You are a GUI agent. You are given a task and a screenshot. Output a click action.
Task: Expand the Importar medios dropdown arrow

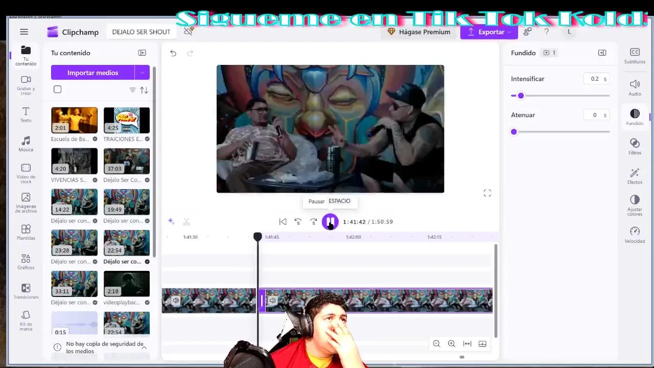tap(142, 73)
